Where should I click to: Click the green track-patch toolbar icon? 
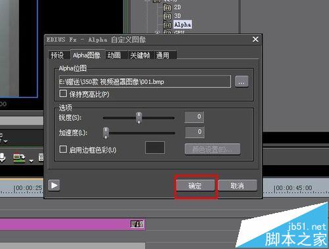coord(19,158)
